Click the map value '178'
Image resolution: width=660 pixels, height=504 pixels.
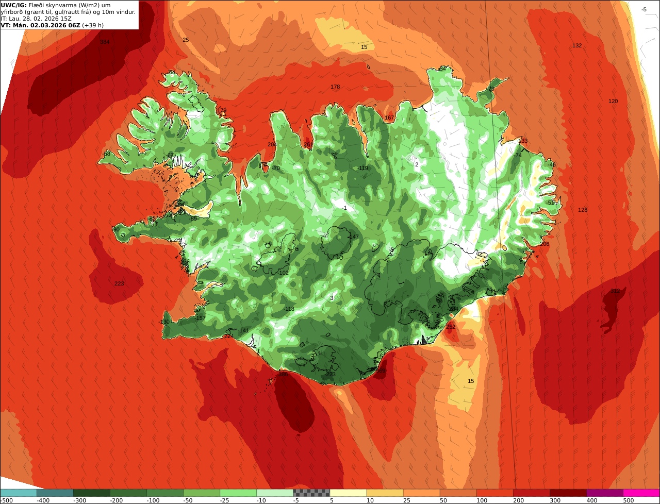click(335, 87)
